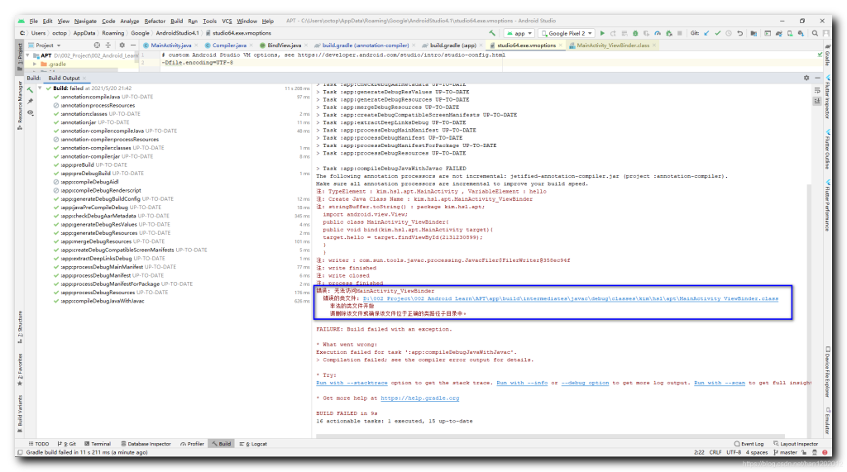Open the Refactor menu
Image resolution: width=847 pixels, height=472 pixels.
click(154, 21)
